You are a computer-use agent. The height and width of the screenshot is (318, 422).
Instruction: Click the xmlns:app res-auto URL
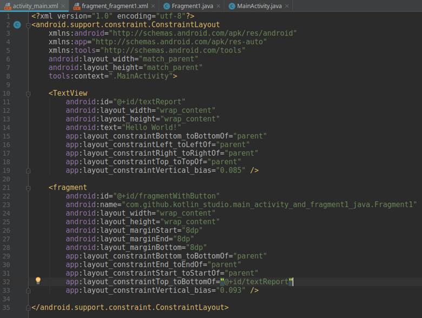pyautogui.click(x=179, y=42)
